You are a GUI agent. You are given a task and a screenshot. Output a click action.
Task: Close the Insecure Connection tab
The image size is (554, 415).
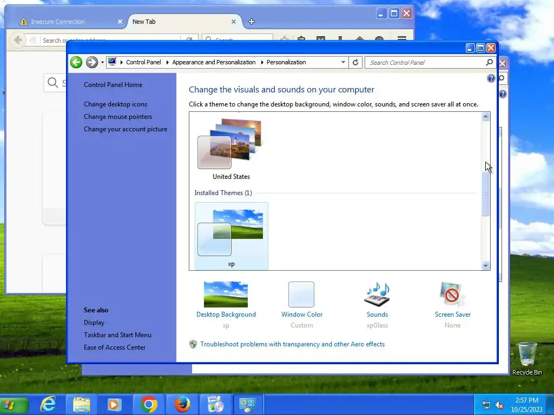120,22
